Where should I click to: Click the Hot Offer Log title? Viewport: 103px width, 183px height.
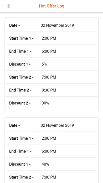(x=51, y=6)
